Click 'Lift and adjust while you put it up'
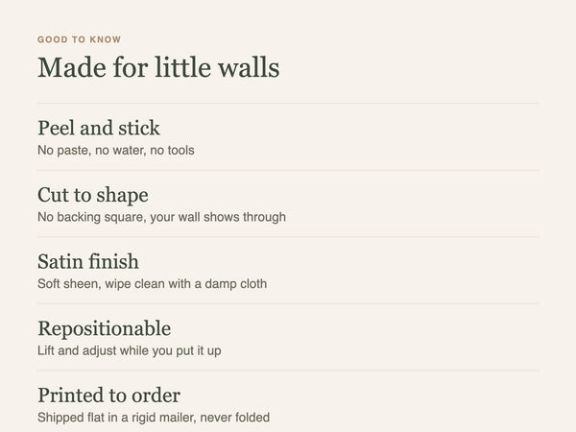Viewport: 576px width, 432px height. [130, 350]
